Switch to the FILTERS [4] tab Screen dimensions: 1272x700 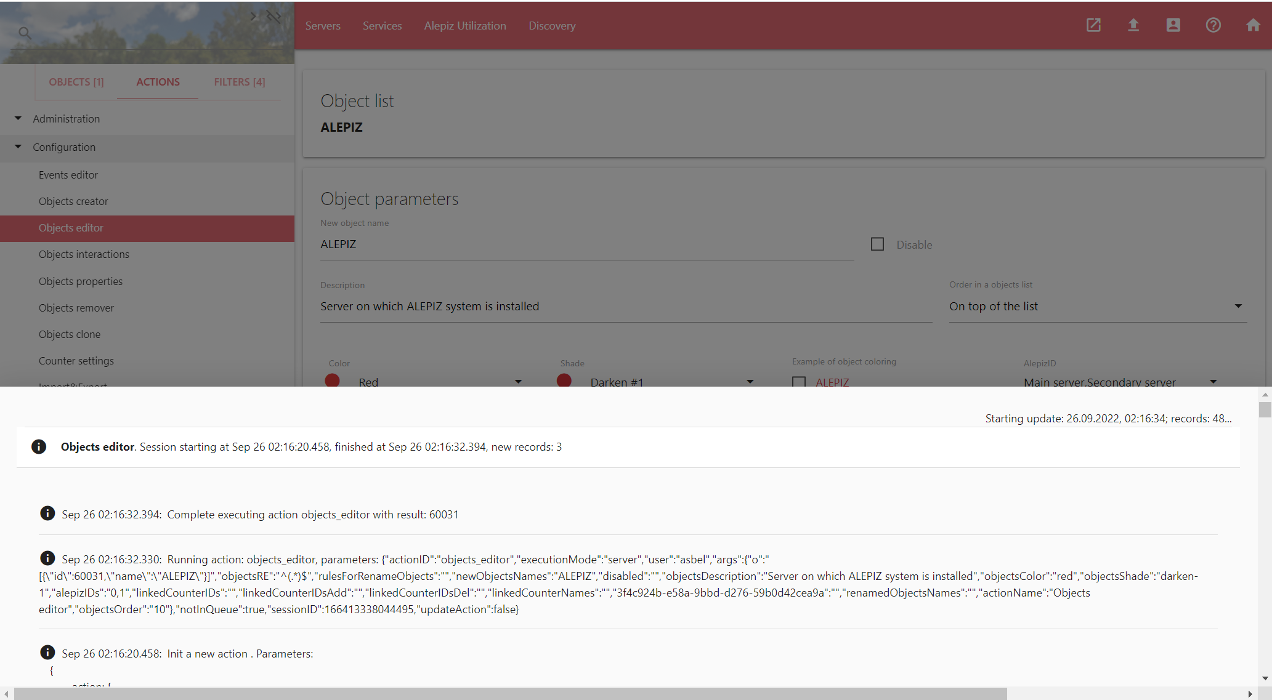[240, 82]
